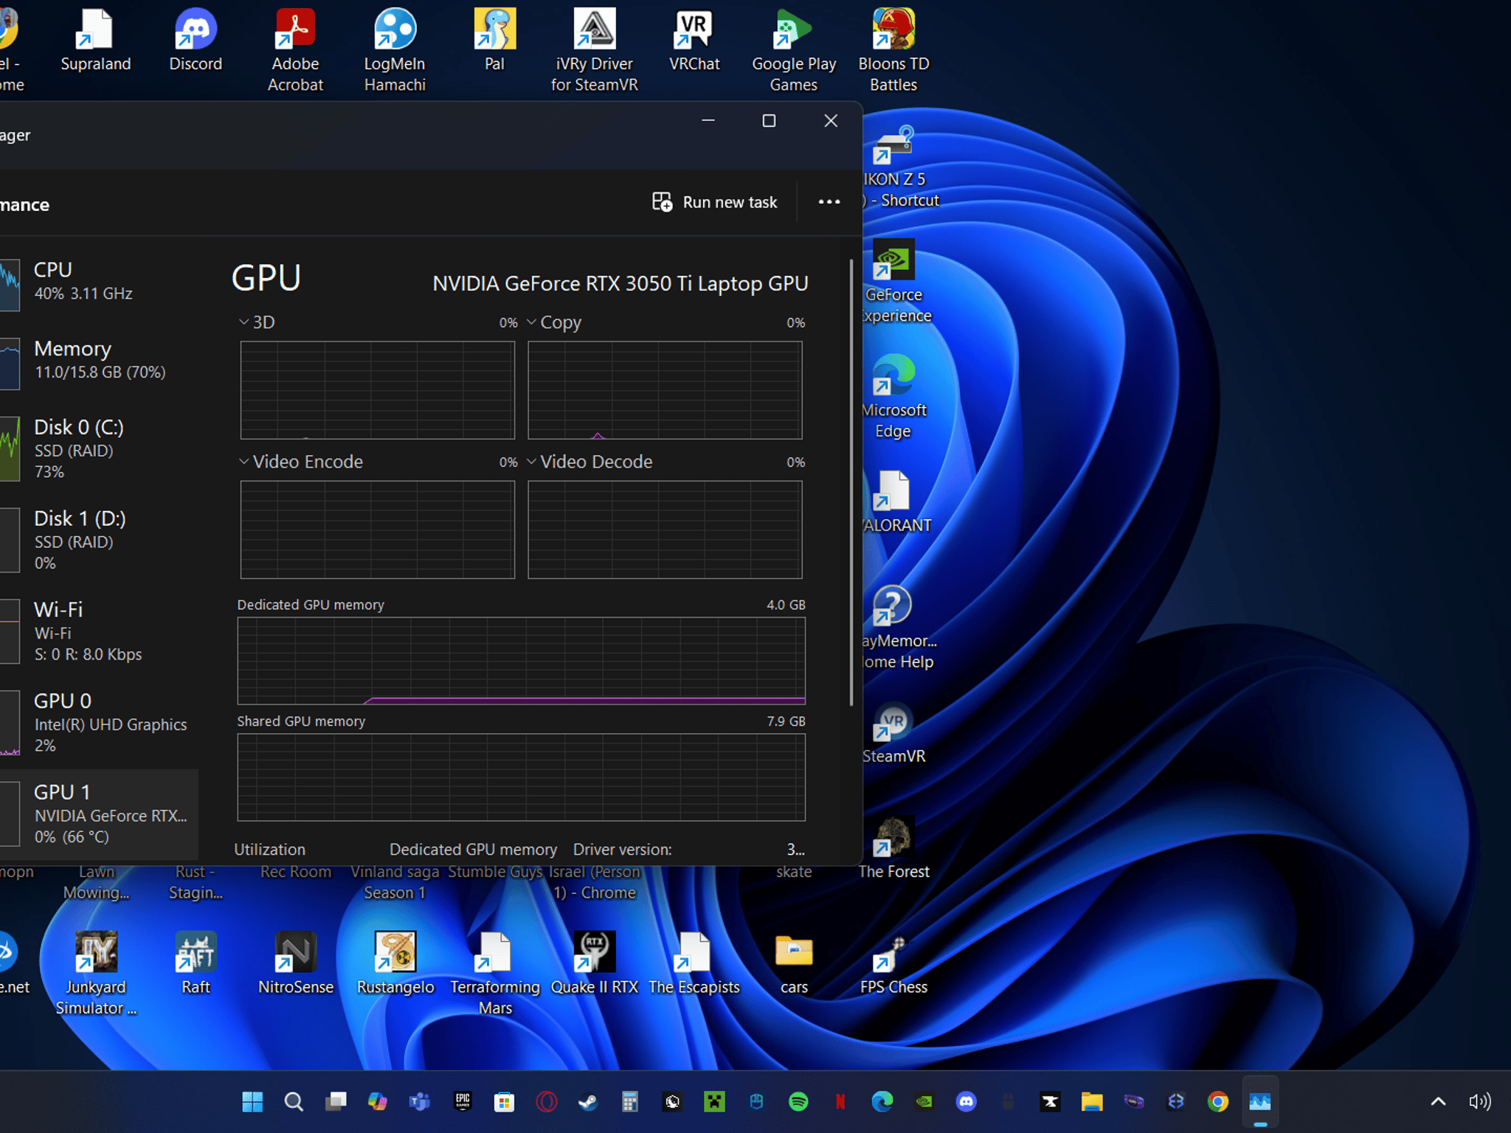This screenshot has width=1511, height=1133.
Task: Select the cars folder on desktop
Action: (x=794, y=963)
